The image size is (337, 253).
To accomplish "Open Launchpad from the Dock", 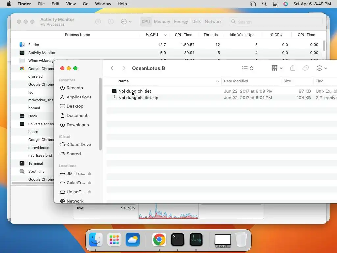I will point(114,240).
